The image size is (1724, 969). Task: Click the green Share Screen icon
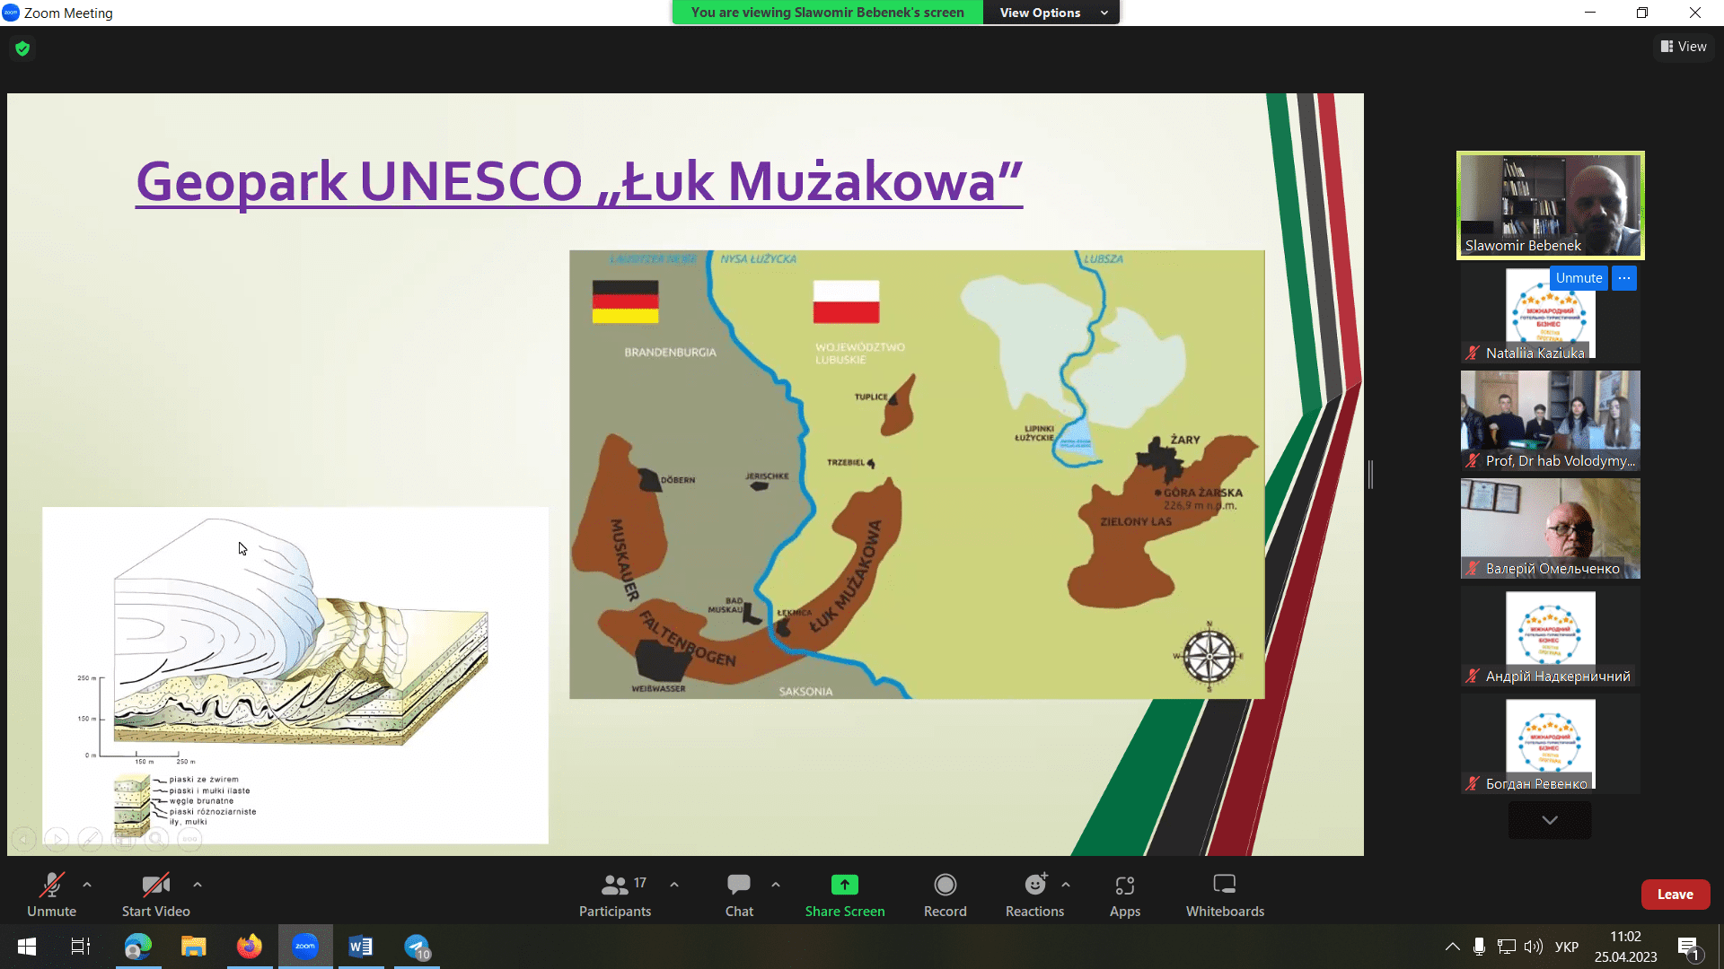click(x=844, y=885)
